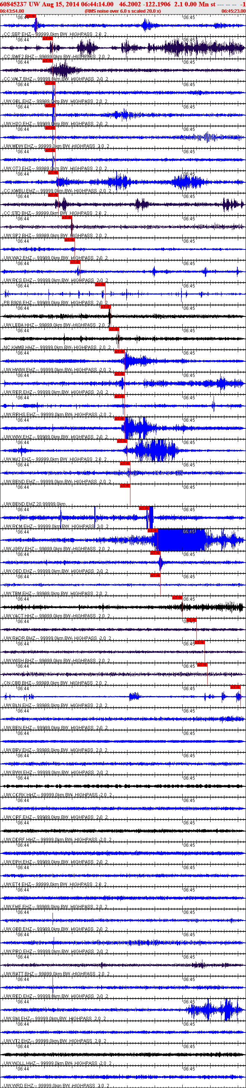Select the CC.STD.BHZ station label
The width and height of the screenshot is (246, 1088).
point(55,213)
